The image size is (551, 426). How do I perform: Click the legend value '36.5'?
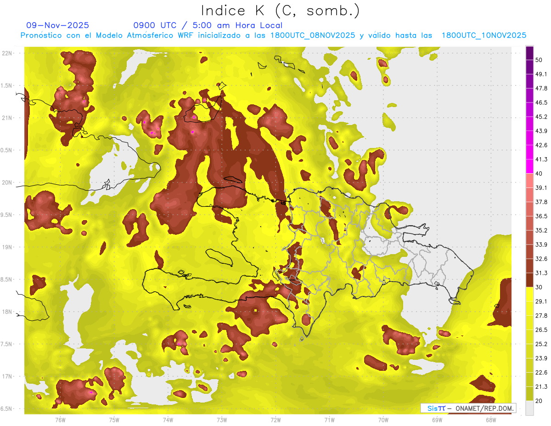click(541, 216)
